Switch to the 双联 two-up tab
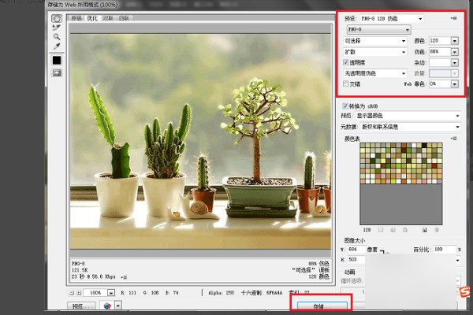This screenshot has height=315, width=473. click(110, 17)
